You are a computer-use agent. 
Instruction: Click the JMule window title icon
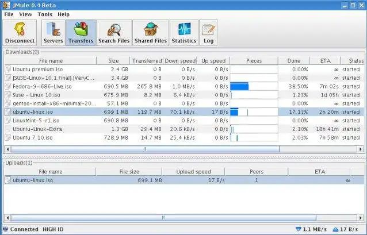(x=6, y=5)
